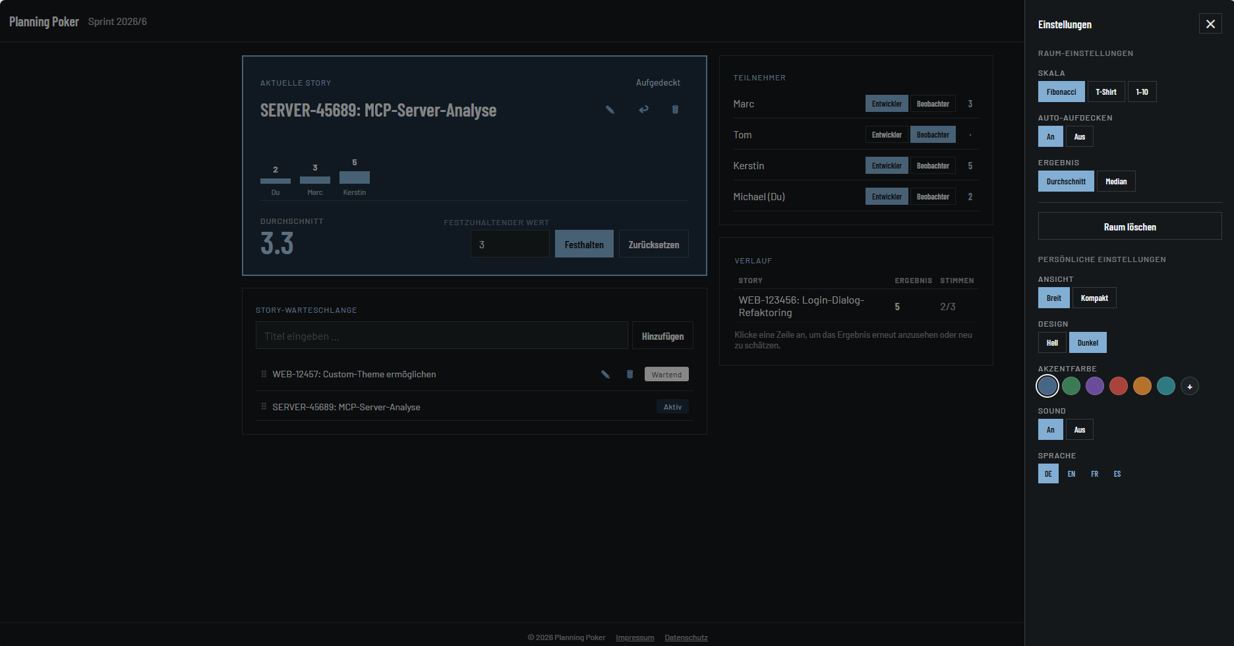This screenshot has height=646, width=1234.
Task: Focus the Festzuhaltender Wert input
Action: click(x=510, y=244)
